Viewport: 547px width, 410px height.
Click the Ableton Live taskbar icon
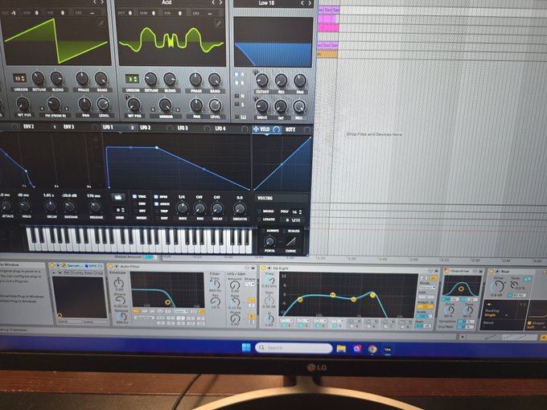pyautogui.click(x=388, y=349)
